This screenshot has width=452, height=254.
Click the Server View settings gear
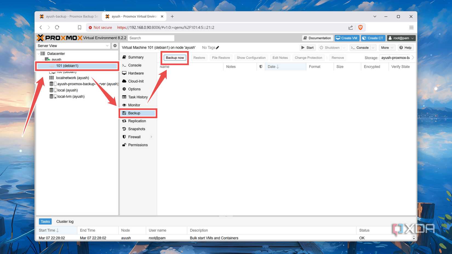tap(115, 46)
